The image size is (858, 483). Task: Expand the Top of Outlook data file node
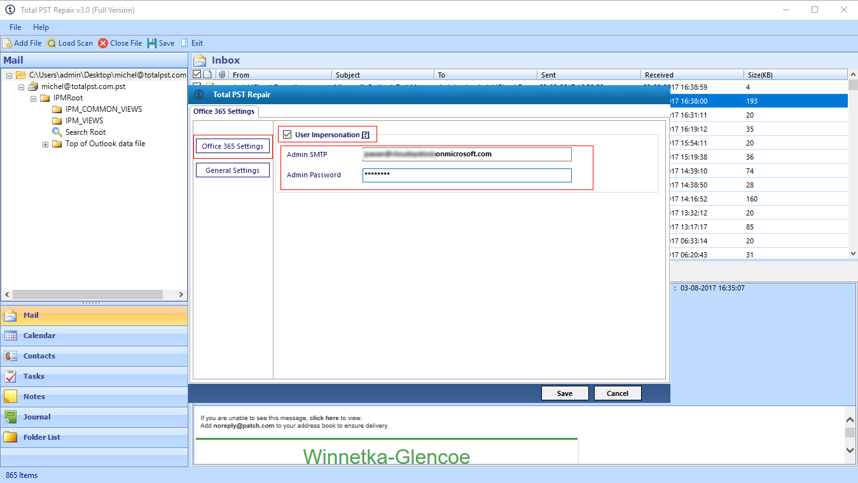tap(45, 144)
